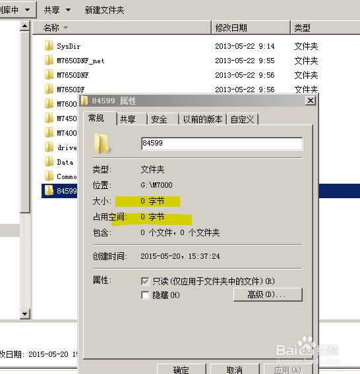The width and height of the screenshot is (360, 374).
Task: Click the M7650DF folder icon
Action: [x=49, y=89]
